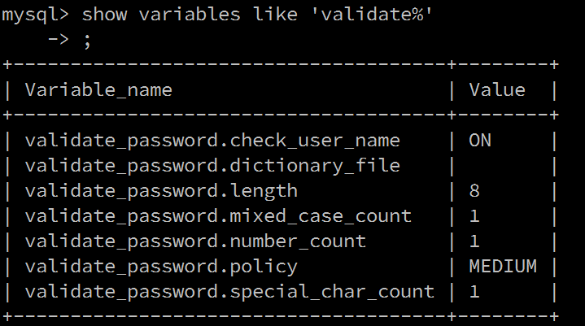The image size is (585, 326).
Task: Click the Variable_name column header
Action: point(98,90)
